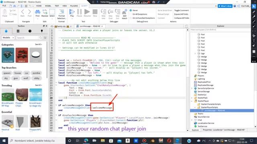The width and height of the screenshot is (257, 144).
Task: Click See All next to Categories
Action: (39, 44)
